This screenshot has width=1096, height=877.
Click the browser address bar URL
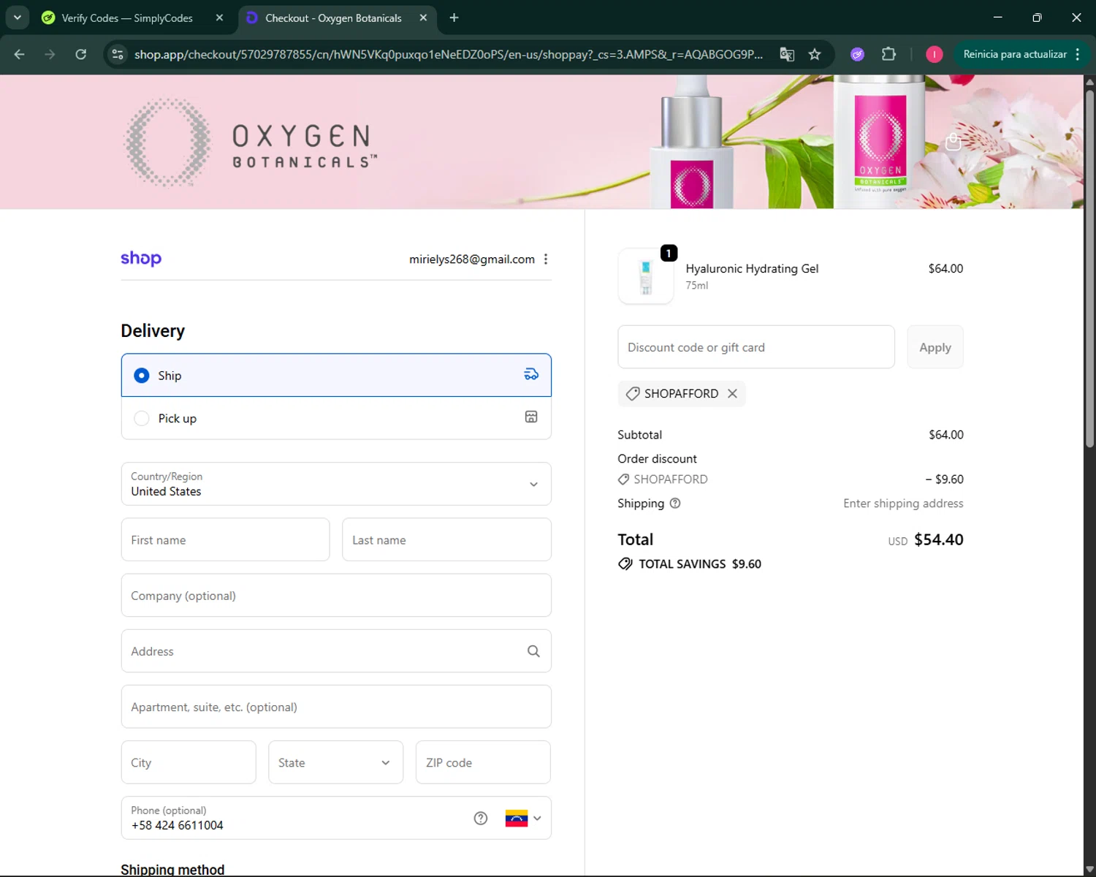click(x=449, y=54)
